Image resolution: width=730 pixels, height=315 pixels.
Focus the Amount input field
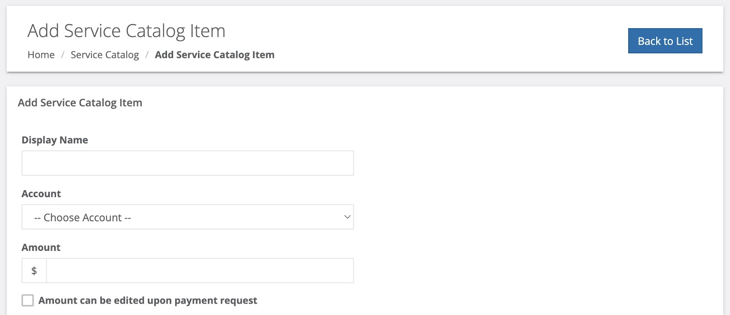(x=199, y=271)
